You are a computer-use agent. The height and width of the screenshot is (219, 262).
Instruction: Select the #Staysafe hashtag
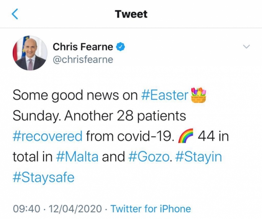pyautogui.click(x=43, y=178)
